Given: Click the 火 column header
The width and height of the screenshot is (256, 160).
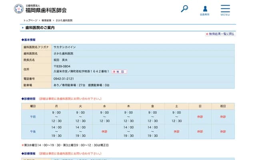Looking at the screenshot, I should [x=80, y=106].
